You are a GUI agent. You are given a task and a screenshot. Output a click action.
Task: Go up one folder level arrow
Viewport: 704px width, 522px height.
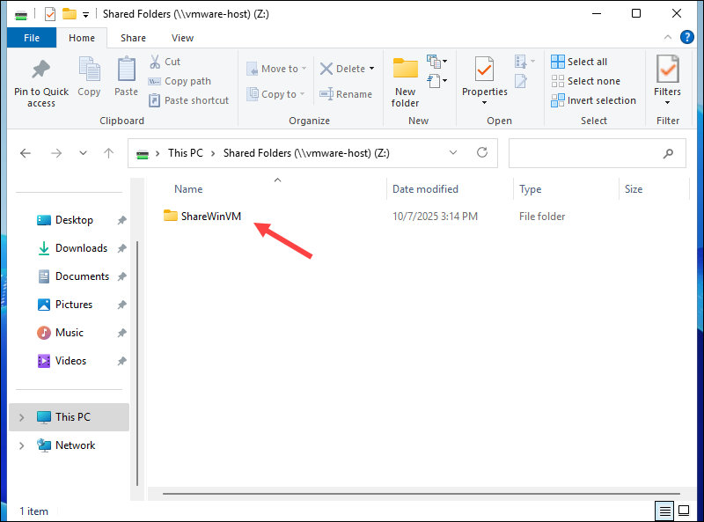pyautogui.click(x=109, y=153)
